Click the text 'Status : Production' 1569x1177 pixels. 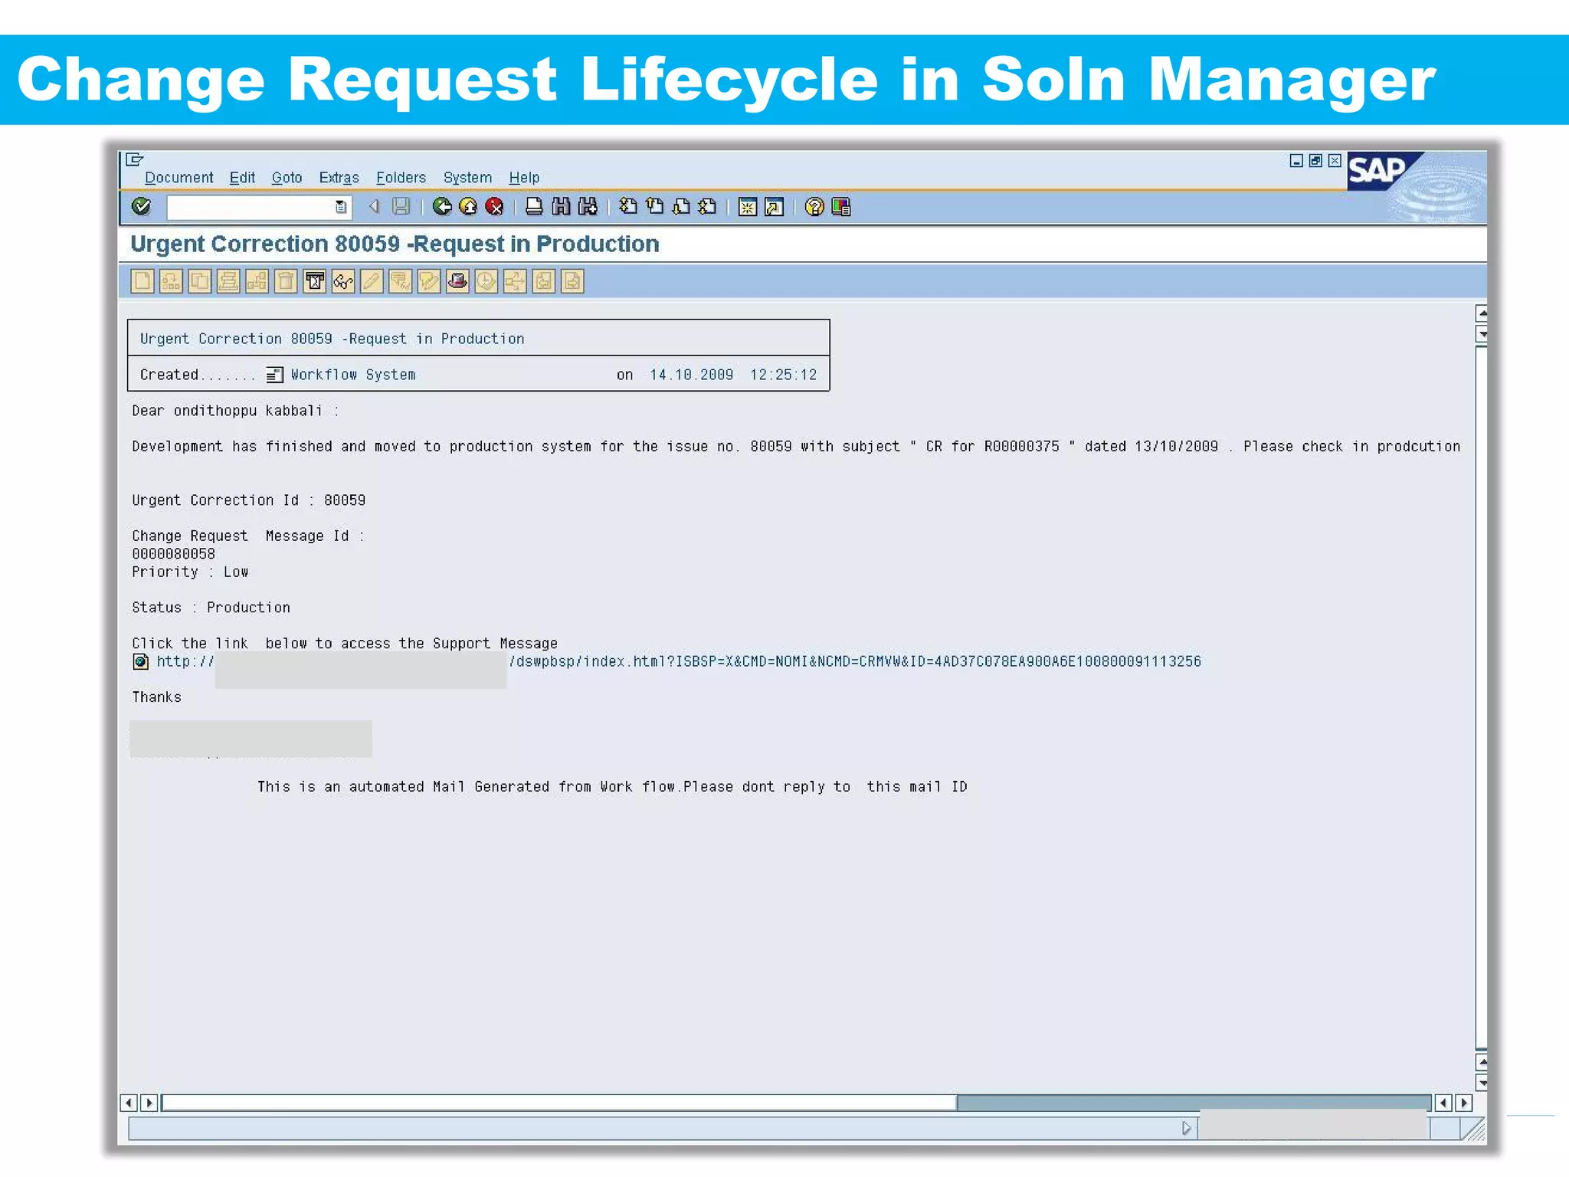211,608
